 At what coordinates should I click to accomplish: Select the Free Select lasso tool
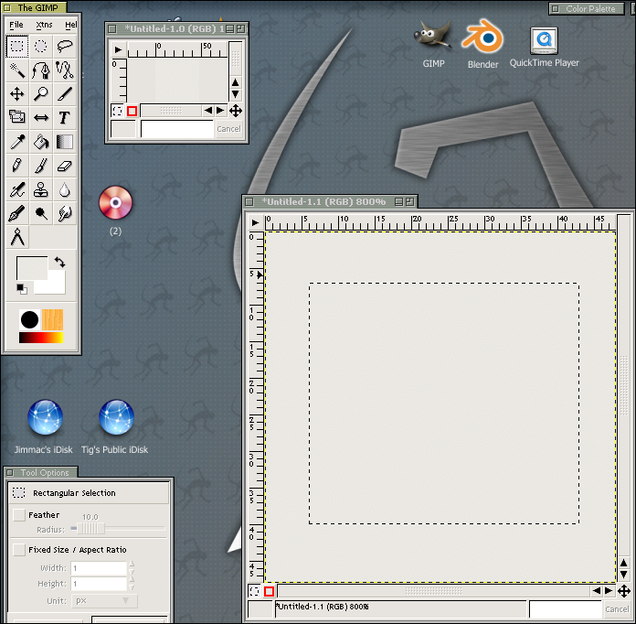tap(65, 45)
